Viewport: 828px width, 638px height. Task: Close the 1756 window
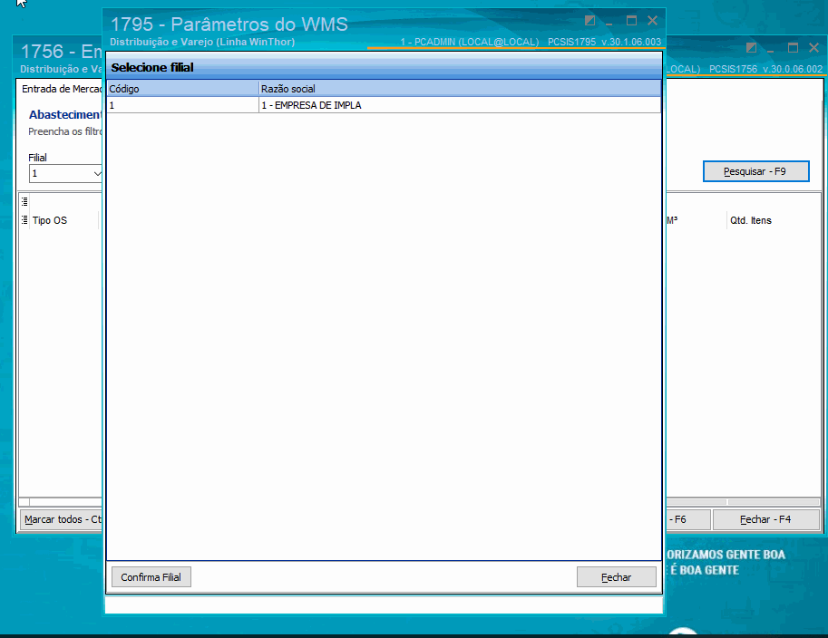coord(813,48)
